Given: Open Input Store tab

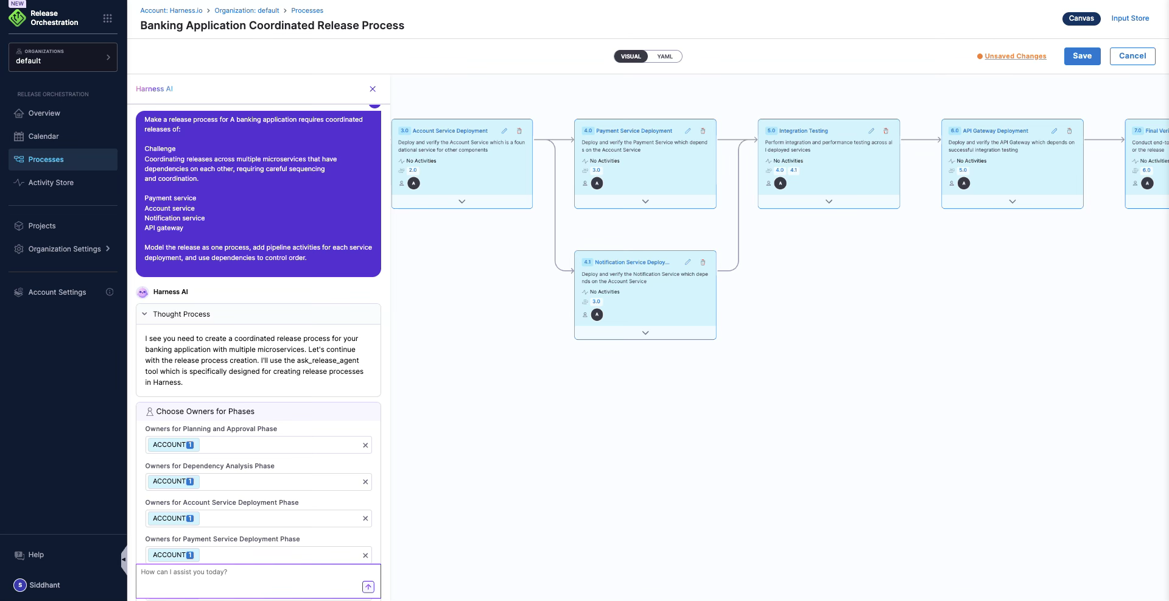Looking at the screenshot, I should (x=1130, y=18).
